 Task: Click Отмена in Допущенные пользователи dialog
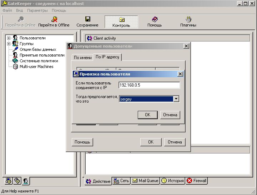coord(175,142)
